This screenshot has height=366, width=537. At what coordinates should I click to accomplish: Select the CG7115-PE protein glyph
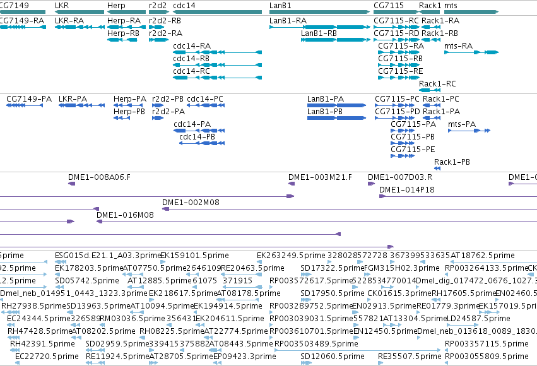pyautogui.click(x=403, y=156)
